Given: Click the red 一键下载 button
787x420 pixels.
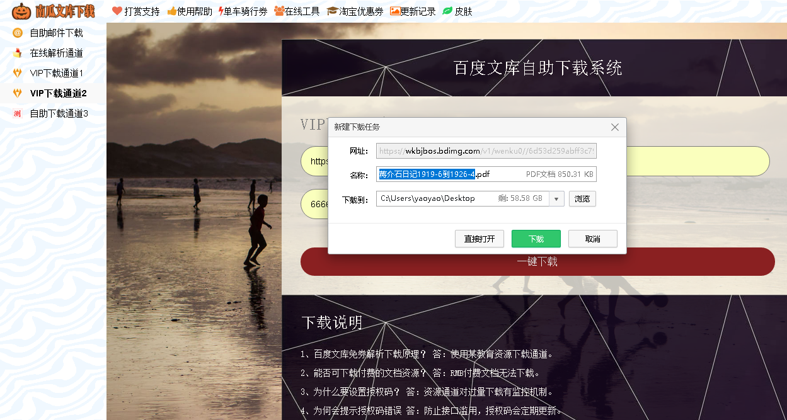Looking at the screenshot, I should [x=537, y=261].
